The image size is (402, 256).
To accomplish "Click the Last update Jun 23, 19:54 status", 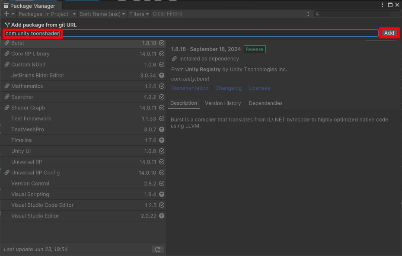I will tap(35, 250).
